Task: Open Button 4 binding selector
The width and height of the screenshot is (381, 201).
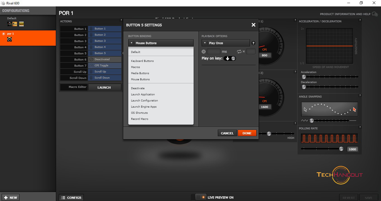Action: click(x=105, y=47)
